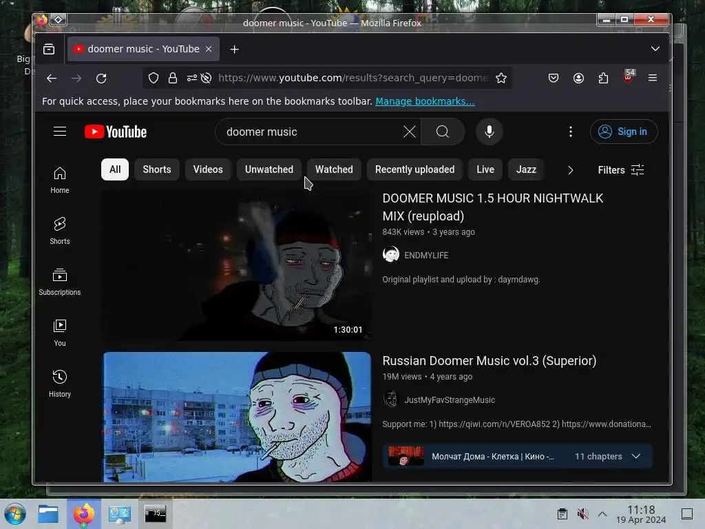Open the permissions icon in address bar
705x529 pixels.
pos(192,79)
